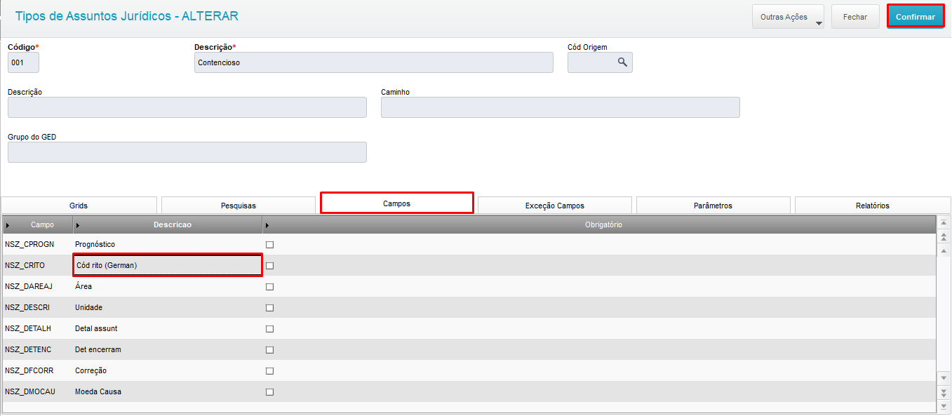Viewport: 952px width, 416px height.
Task: Jump to last record in grid scrollbar
Action: 944,405
